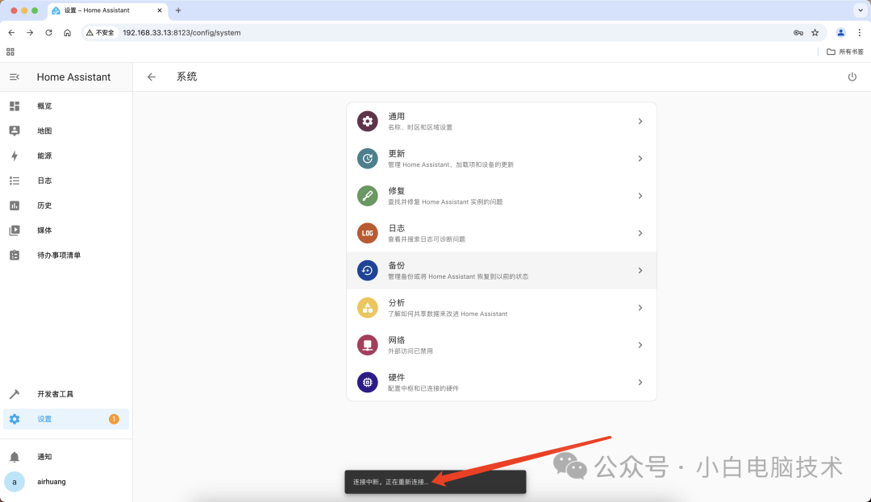
Task: Click the Home Assistant sidebar title
Action: (x=73, y=77)
